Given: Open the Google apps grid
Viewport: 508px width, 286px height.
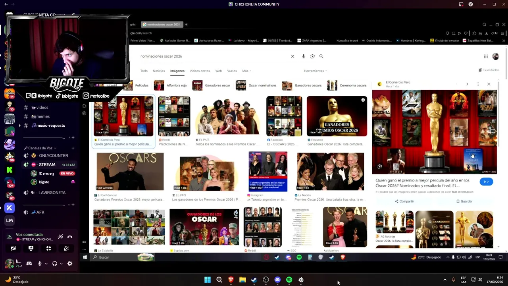Looking at the screenshot, I should (486, 56).
